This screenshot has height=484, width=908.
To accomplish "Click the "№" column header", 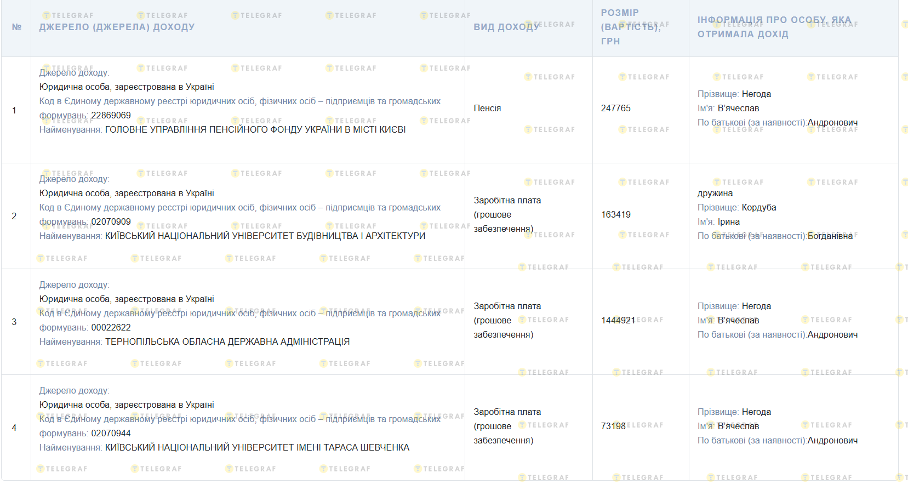I will 16,27.
